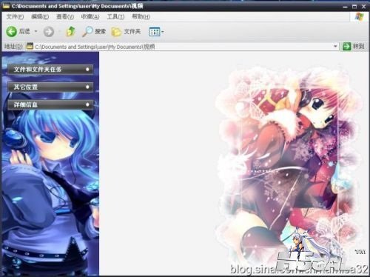Open the 查看(V) menu
370x277 pixels.
click(x=65, y=16)
